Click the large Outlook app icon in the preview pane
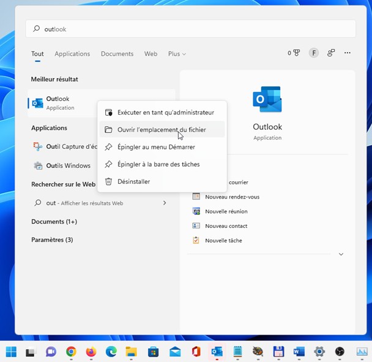The height and width of the screenshot is (362, 372). pos(267,100)
